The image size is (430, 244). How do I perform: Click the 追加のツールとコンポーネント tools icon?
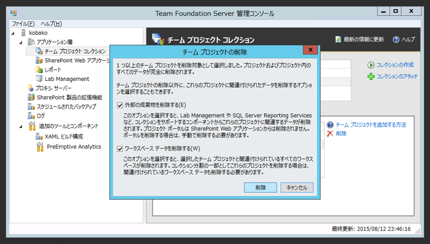[x=32, y=126]
